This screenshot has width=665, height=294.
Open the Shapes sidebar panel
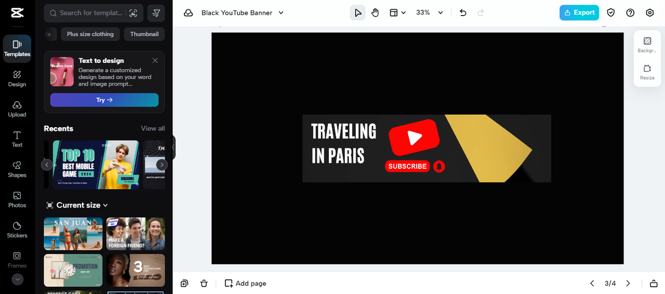pyautogui.click(x=17, y=169)
